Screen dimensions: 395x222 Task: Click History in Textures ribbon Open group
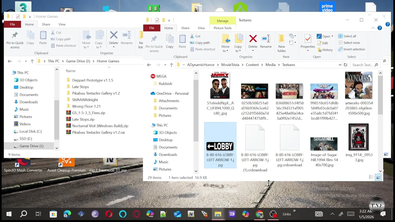pos(325,50)
